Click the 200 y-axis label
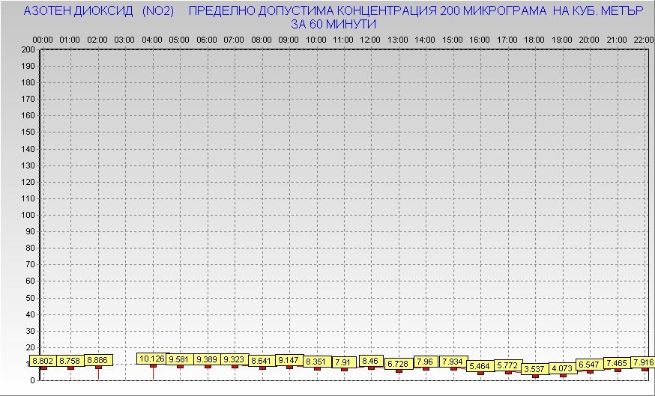 click(x=28, y=49)
